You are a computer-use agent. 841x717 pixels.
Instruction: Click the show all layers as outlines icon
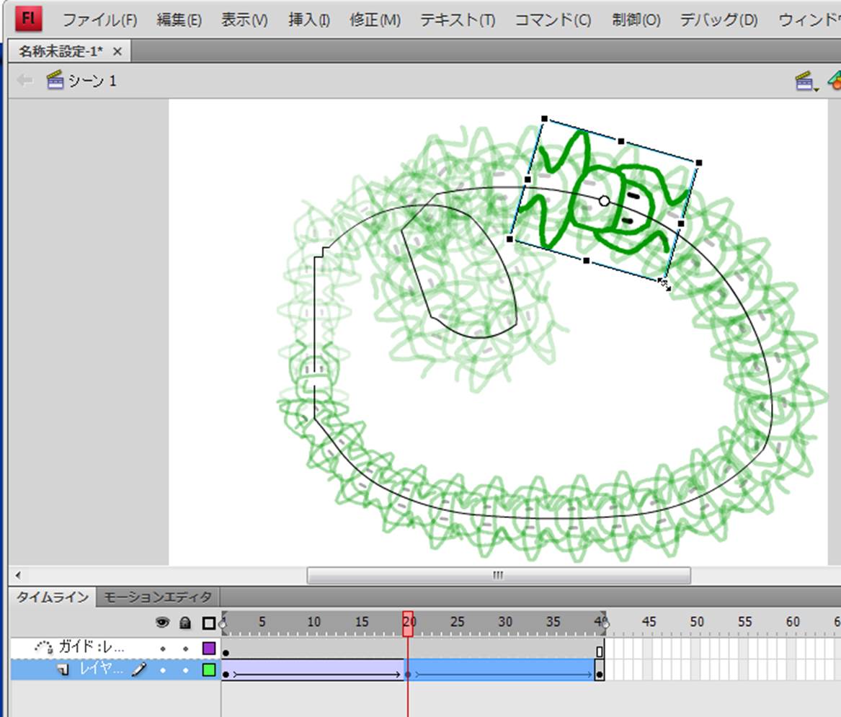pos(209,623)
